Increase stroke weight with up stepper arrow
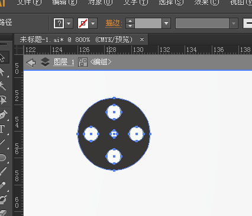The image size is (252, 216). point(130,21)
